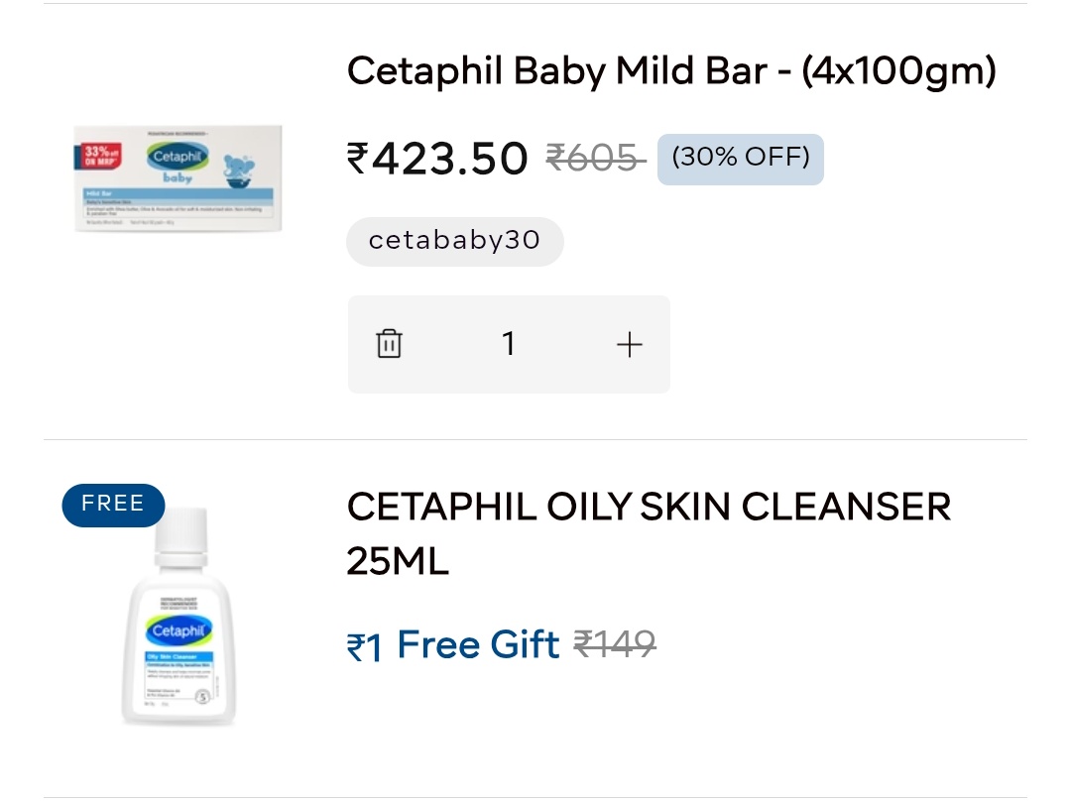Select the cetababy30 coupon chip
This screenshot has width=1071, height=801.
click(x=454, y=241)
